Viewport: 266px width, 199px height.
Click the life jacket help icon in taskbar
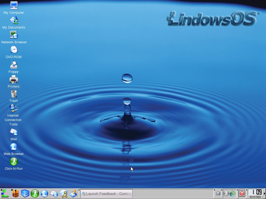[x=16, y=194]
